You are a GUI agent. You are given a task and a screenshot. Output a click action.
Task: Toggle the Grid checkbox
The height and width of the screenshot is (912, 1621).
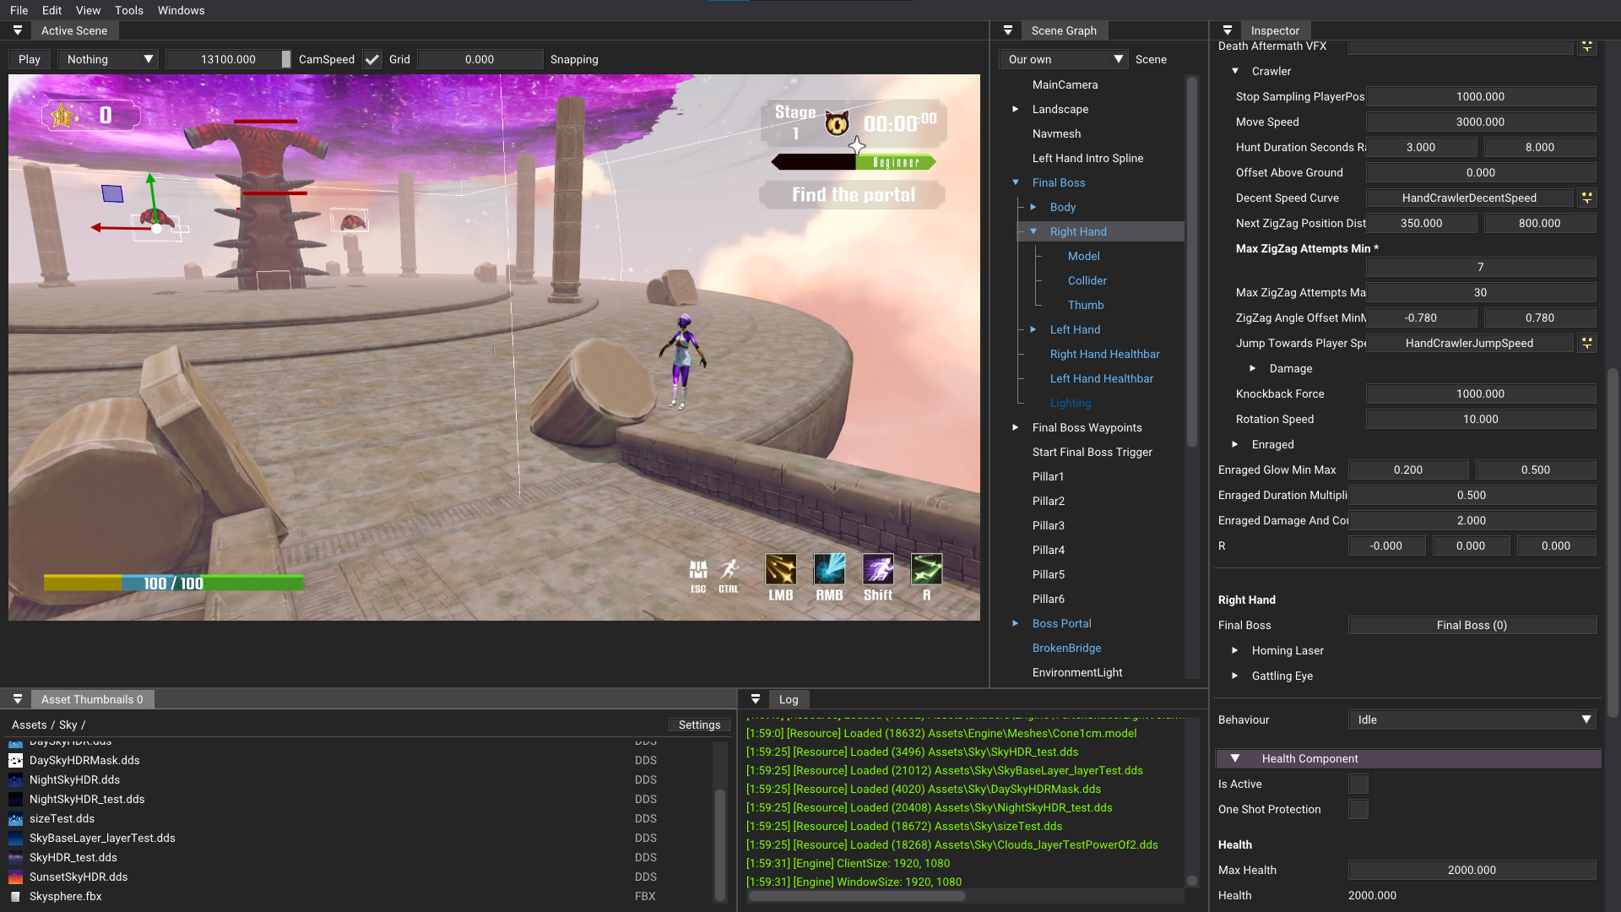tap(372, 59)
